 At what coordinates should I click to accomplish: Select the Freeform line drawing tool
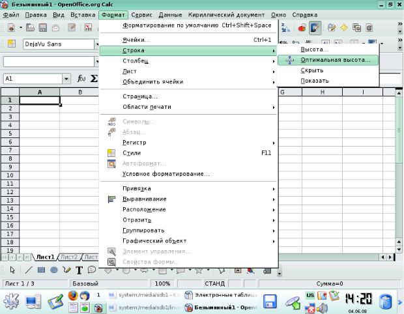(66, 270)
